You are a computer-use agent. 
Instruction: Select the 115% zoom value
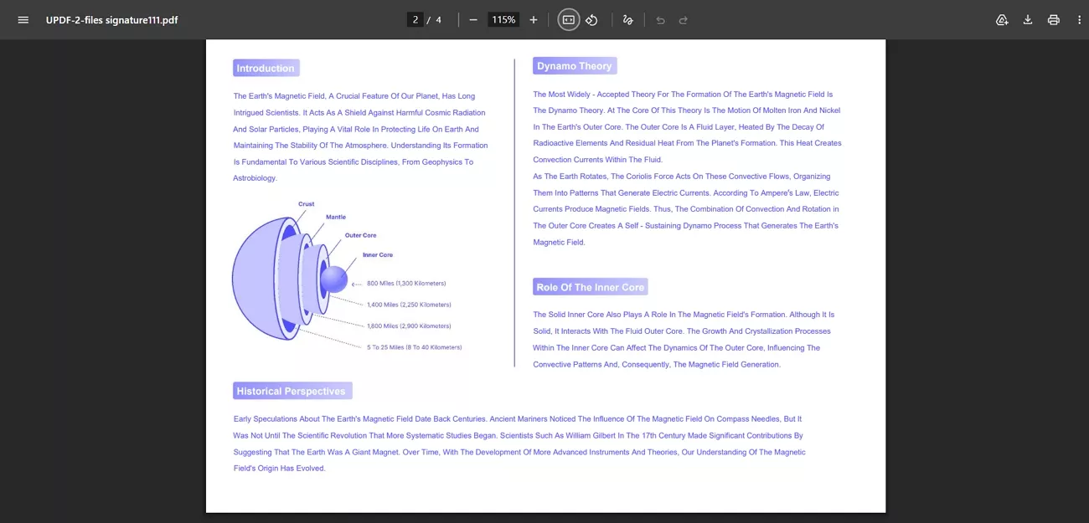[503, 18]
